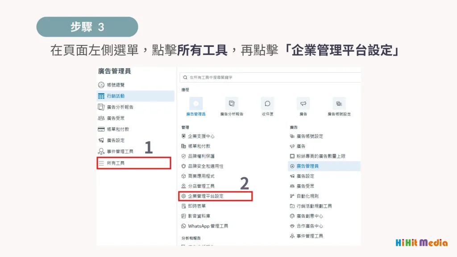Click 分店管理工具 in the list
This screenshot has height=257, width=457.
[x=201, y=186]
